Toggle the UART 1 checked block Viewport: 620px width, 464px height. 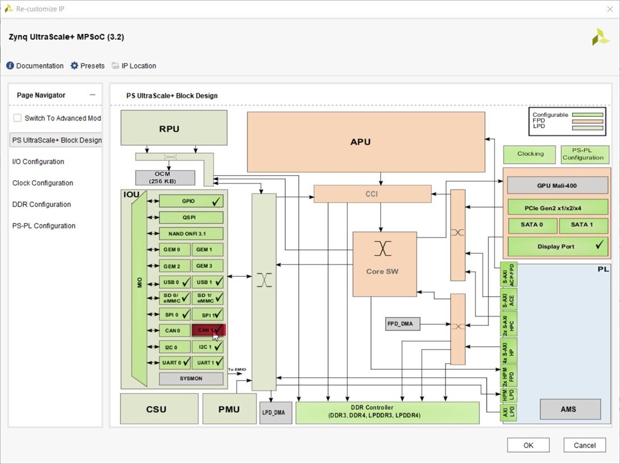(207, 362)
